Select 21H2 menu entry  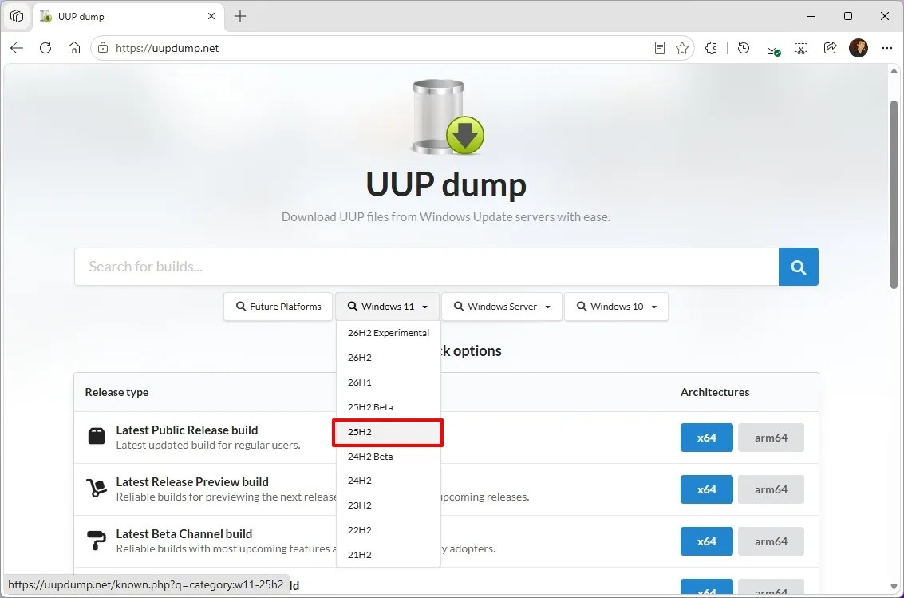(x=388, y=555)
